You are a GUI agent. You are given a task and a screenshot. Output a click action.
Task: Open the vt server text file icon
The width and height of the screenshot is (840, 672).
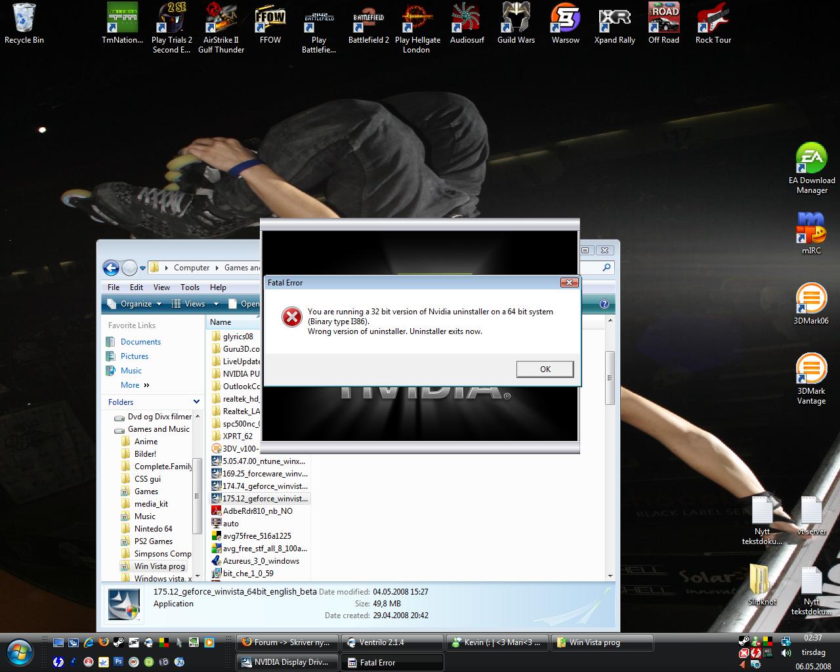click(x=812, y=515)
